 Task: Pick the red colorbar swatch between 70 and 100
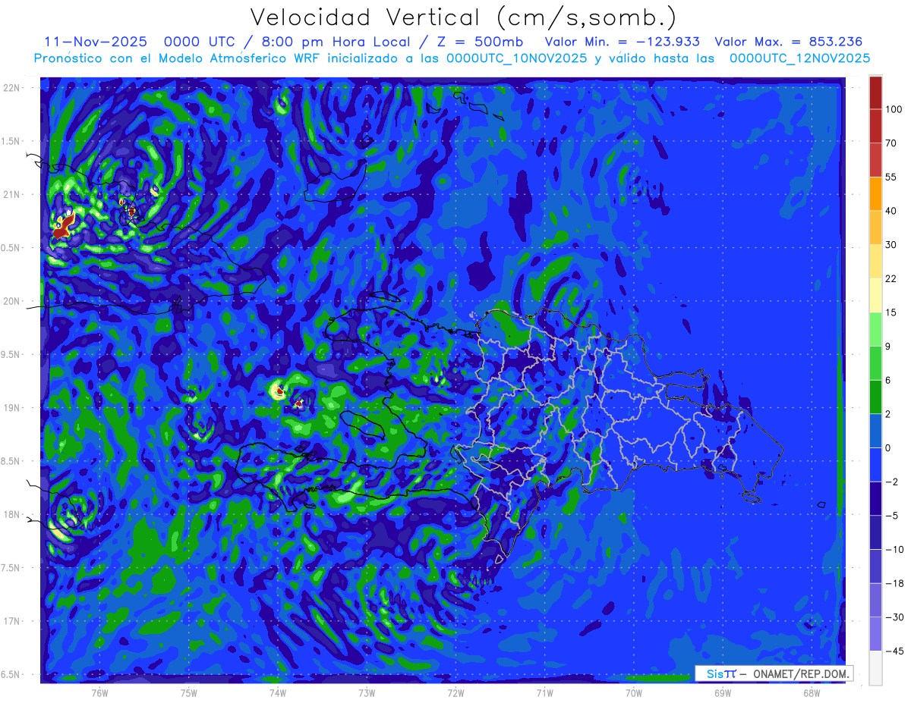875,126
